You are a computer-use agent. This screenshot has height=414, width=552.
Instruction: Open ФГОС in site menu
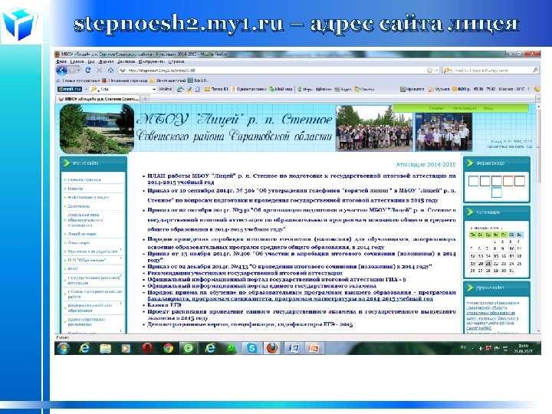coord(73,269)
